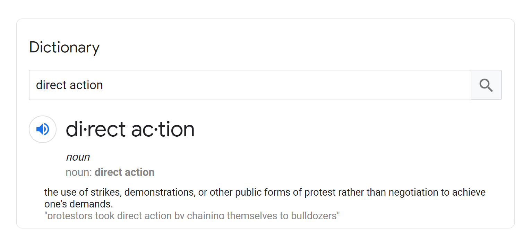Click the word 'demonstrations' in the definition

(x=160, y=192)
